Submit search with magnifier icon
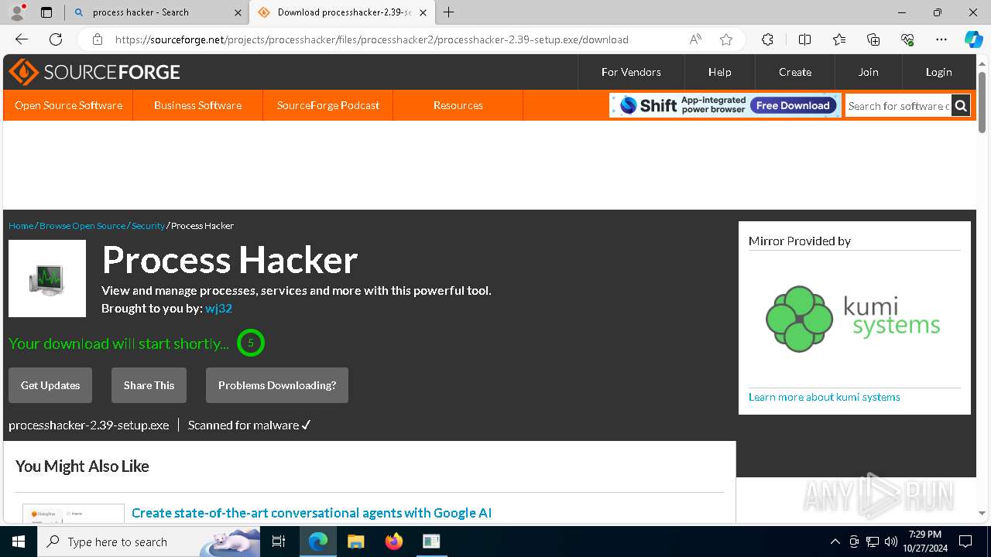Viewport: 991px width, 557px height. click(961, 106)
